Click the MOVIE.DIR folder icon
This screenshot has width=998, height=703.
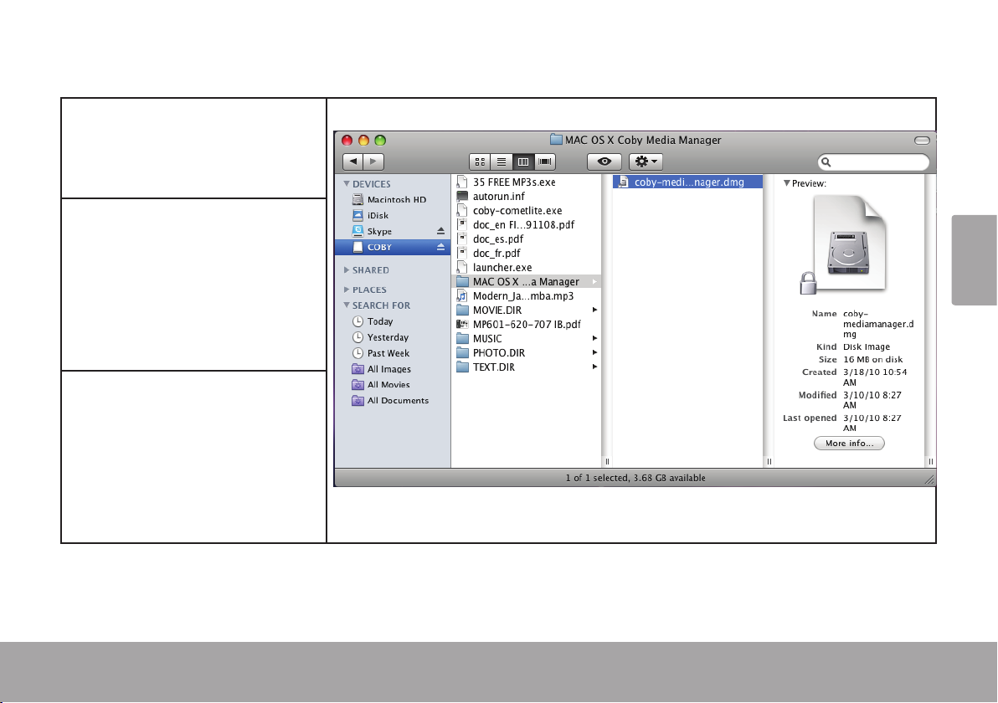[463, 310]
